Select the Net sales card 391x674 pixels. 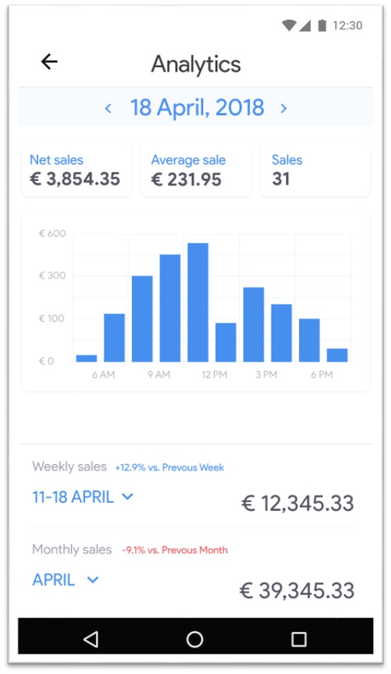[x=77, y=170]
